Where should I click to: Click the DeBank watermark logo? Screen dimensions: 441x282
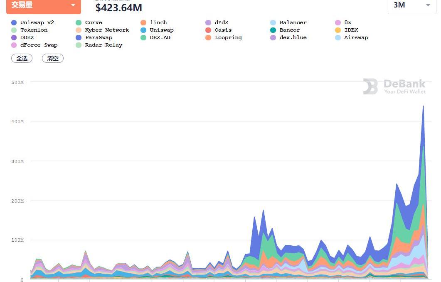click(x=370, y=87)
